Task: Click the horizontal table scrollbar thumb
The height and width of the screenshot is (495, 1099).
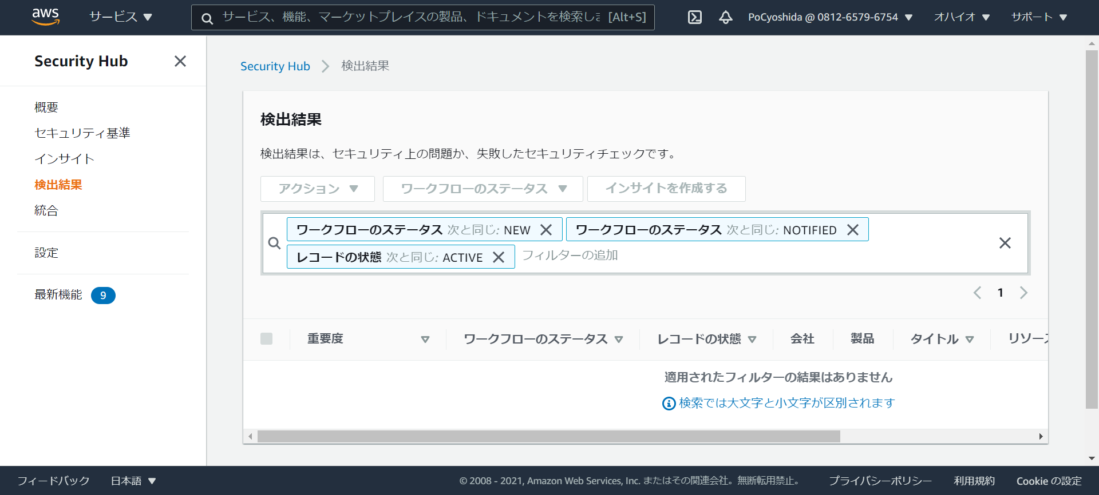Action: tap(549, 437)
